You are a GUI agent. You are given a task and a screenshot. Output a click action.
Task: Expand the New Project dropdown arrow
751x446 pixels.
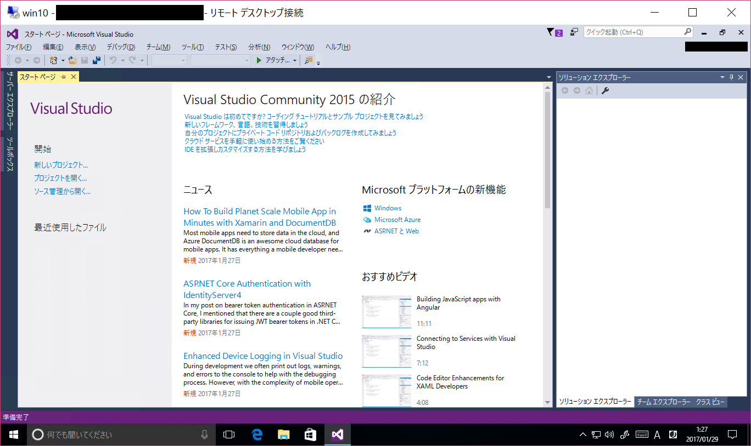(x=62, y=60)
